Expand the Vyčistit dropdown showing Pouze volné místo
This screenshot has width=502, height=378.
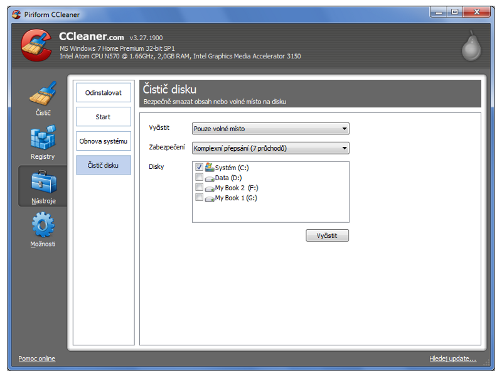tap(270, 129)
